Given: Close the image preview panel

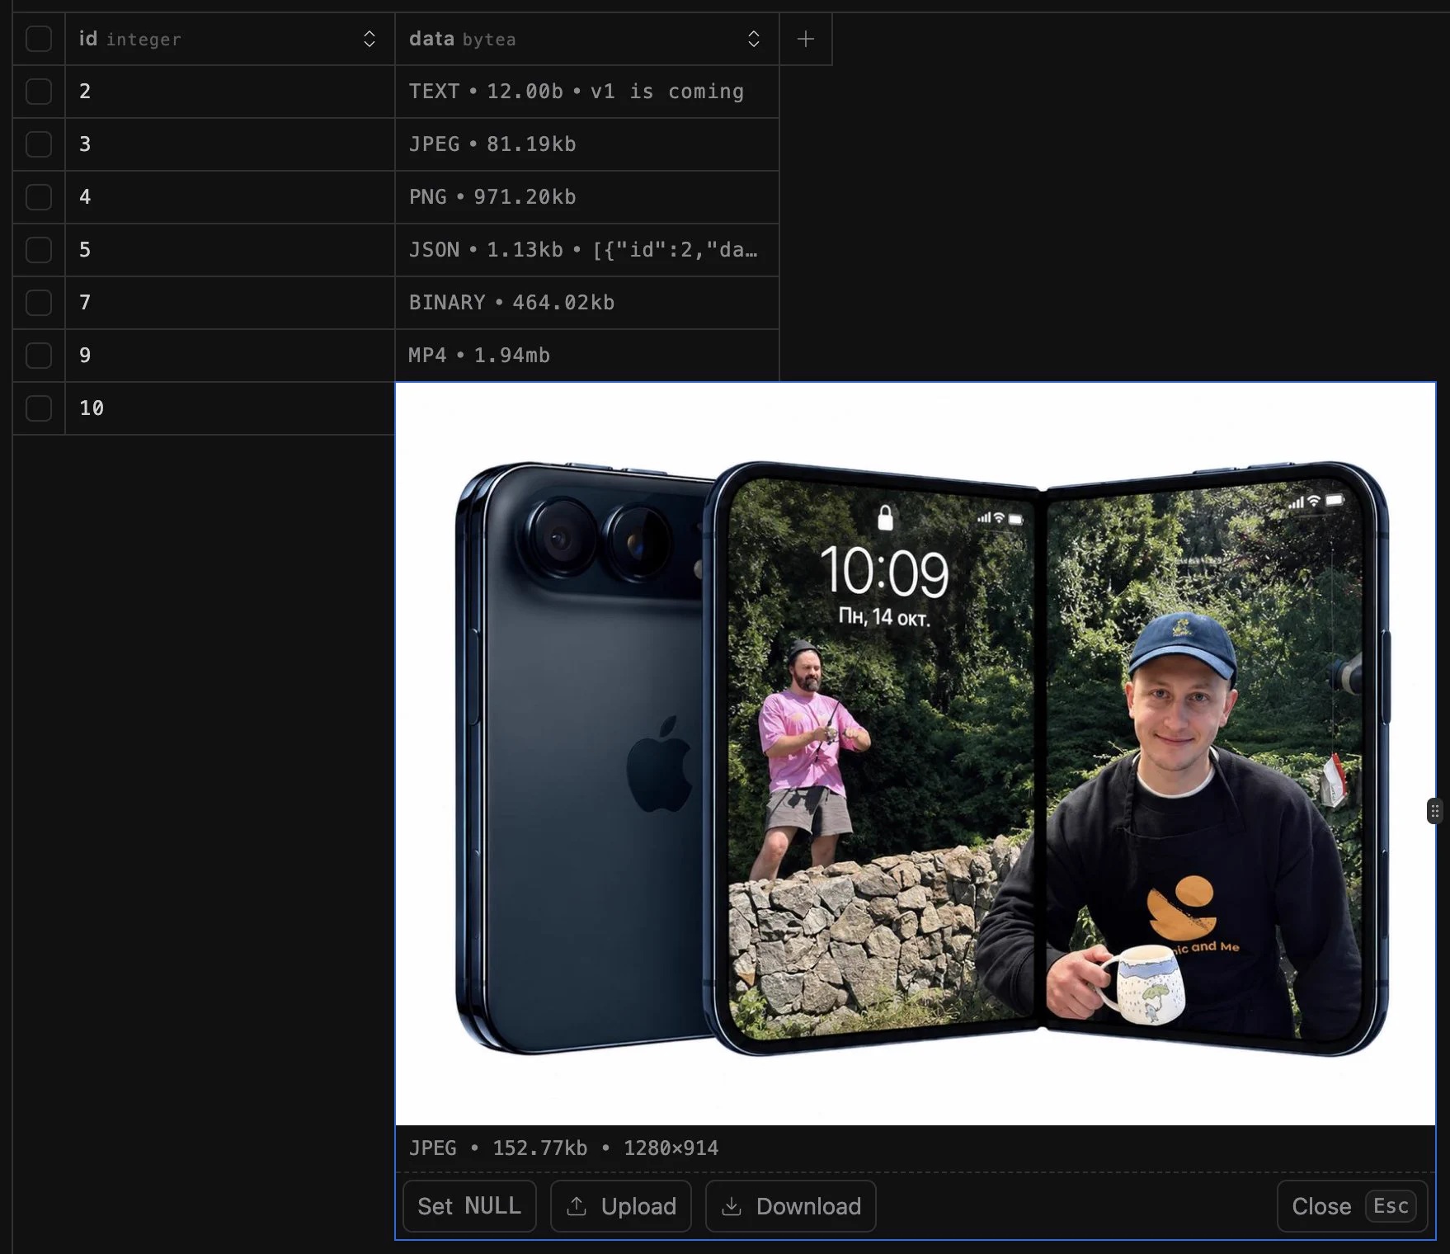Looking at the screenshot, I should click(1352, 1206).
